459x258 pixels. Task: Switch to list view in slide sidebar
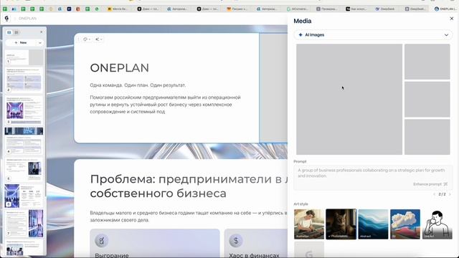(16, 32)
